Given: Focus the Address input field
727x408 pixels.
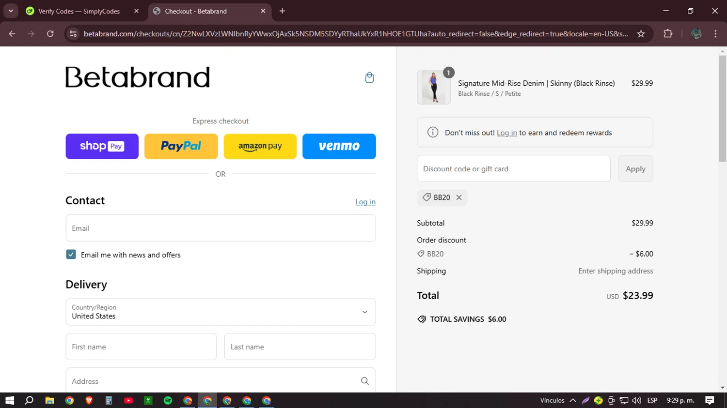Looking at the screenshot, I should [x=221, y=381].
